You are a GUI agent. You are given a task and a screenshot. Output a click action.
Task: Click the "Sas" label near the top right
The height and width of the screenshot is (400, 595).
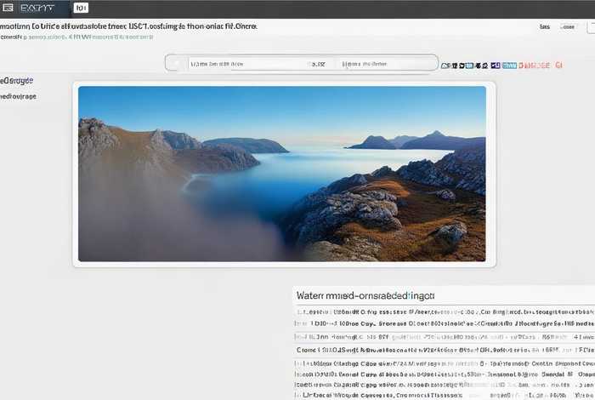[544, 26]
